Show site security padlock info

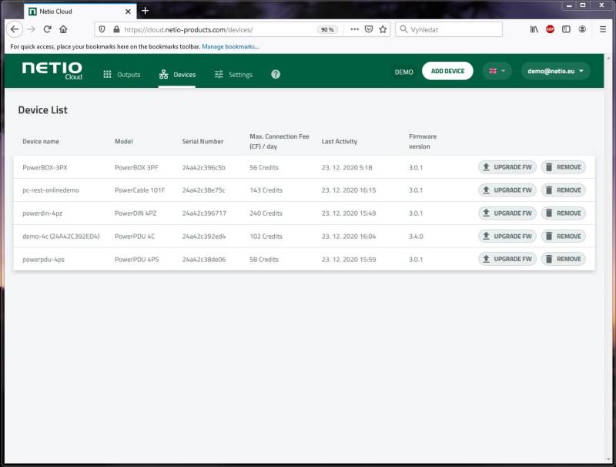pyautogui.click(x=116, y=29)
